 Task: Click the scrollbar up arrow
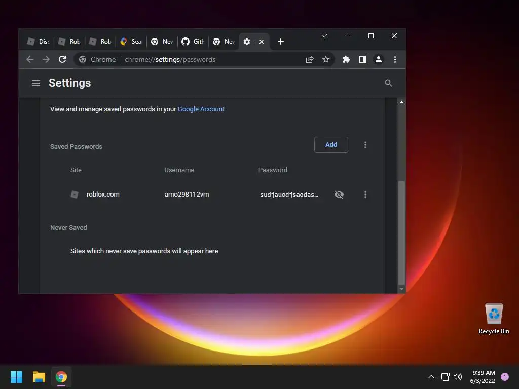click(x=401, y=102)
